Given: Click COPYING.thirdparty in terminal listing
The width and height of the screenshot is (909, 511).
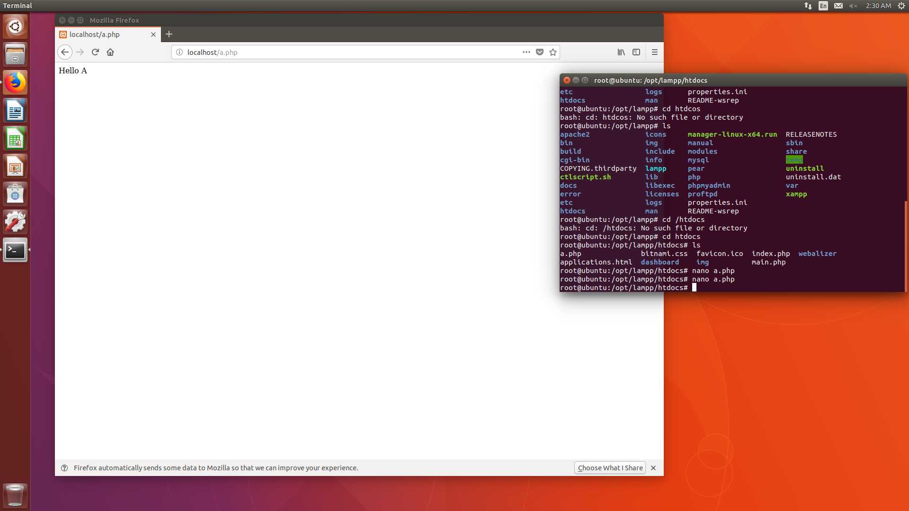Looking at the screenshot, I should coord(598,168).
